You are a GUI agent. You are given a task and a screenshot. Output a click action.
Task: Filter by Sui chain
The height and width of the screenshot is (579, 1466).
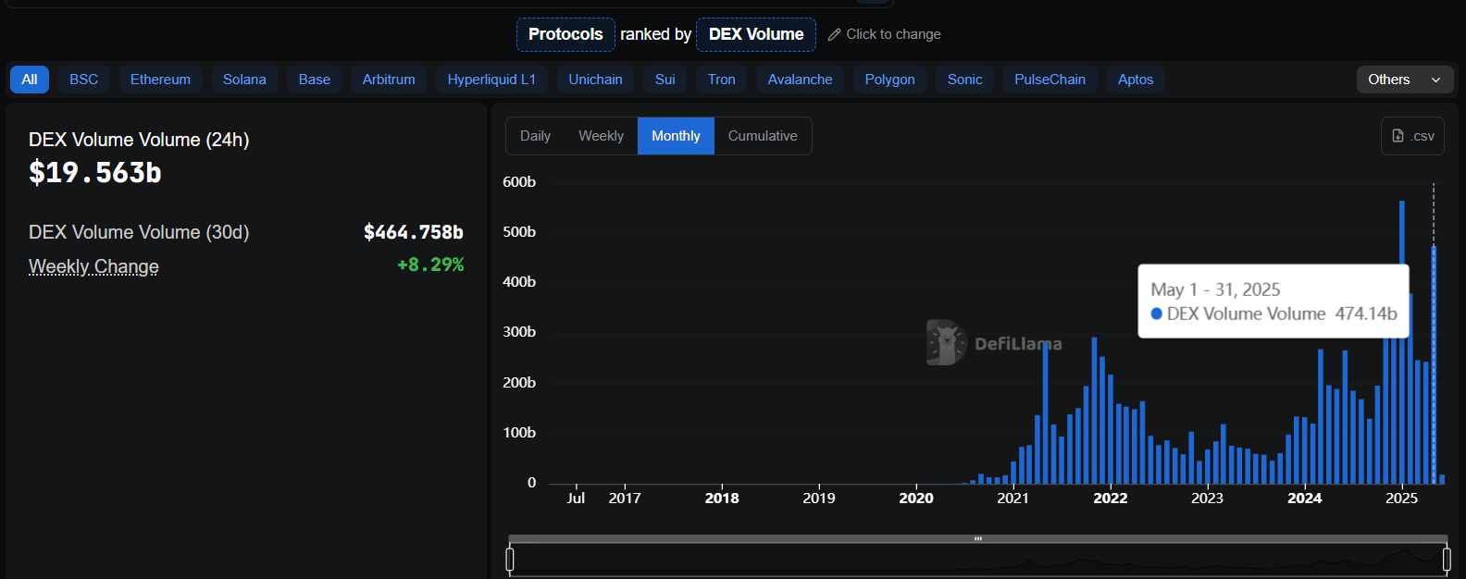(665, 80)
